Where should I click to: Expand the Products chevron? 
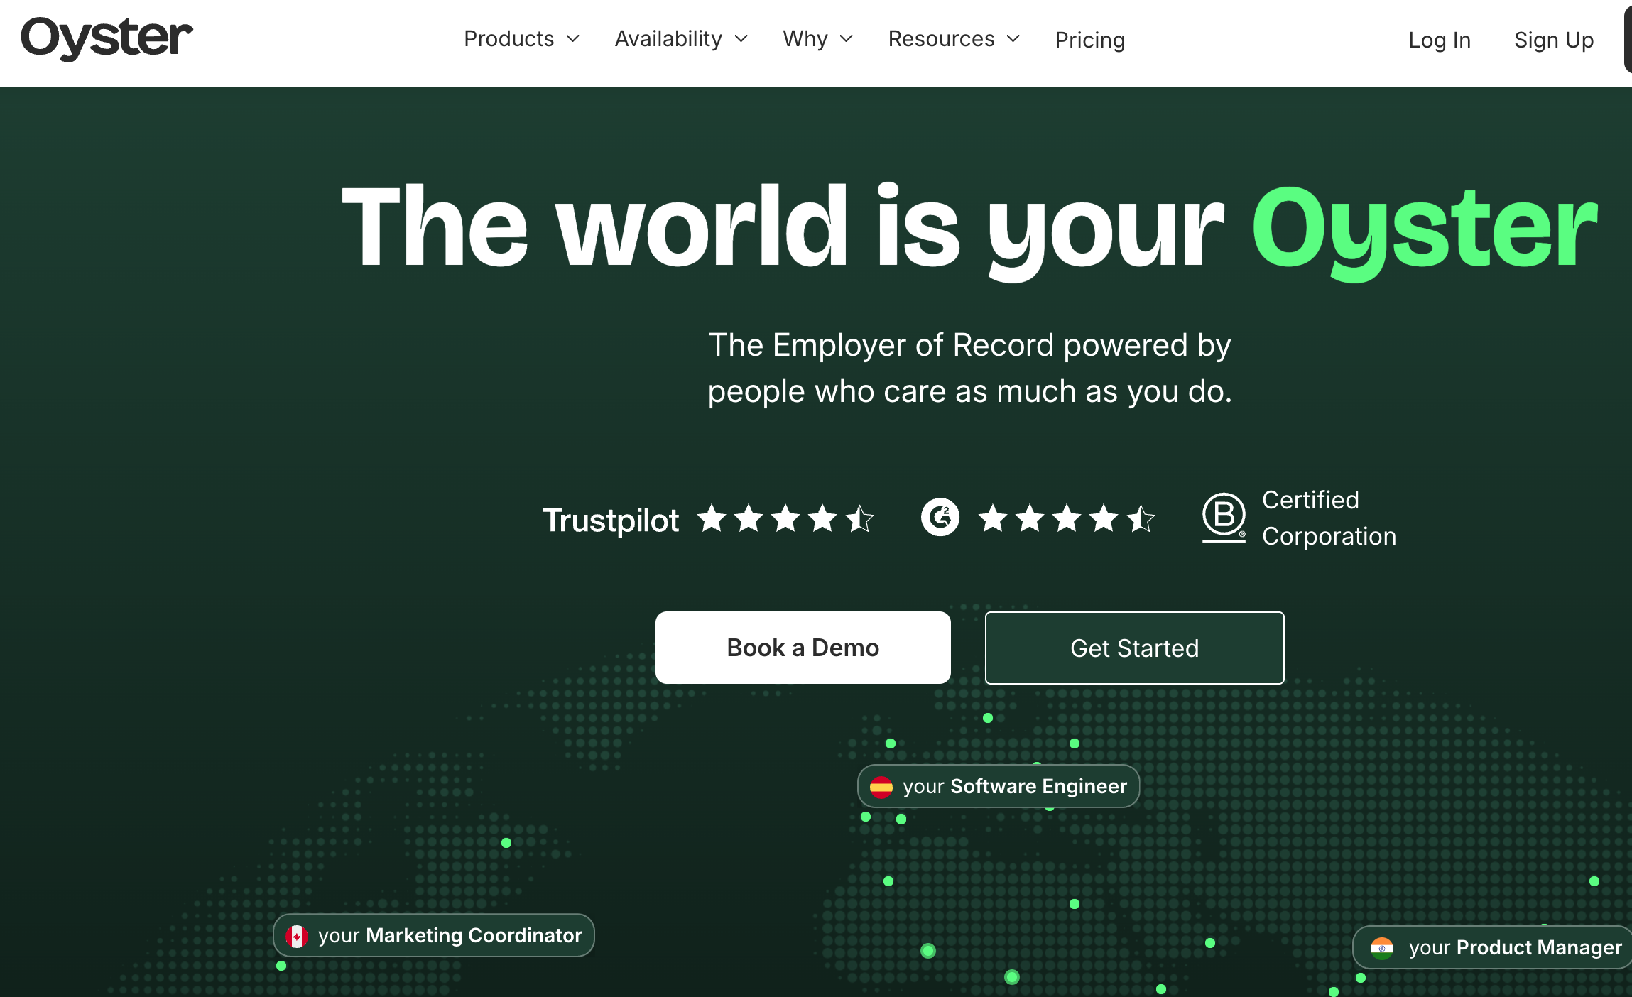[573, 39]
